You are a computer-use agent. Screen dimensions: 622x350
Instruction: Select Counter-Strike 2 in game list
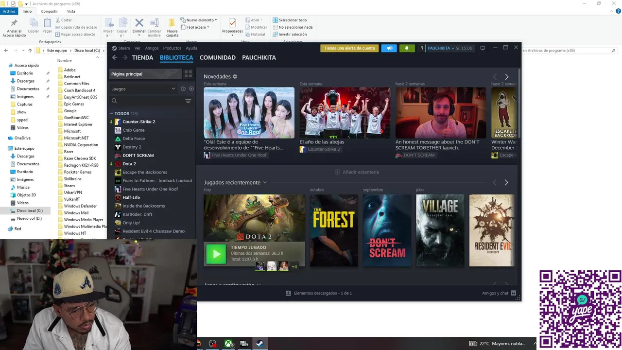click(138, 122)
